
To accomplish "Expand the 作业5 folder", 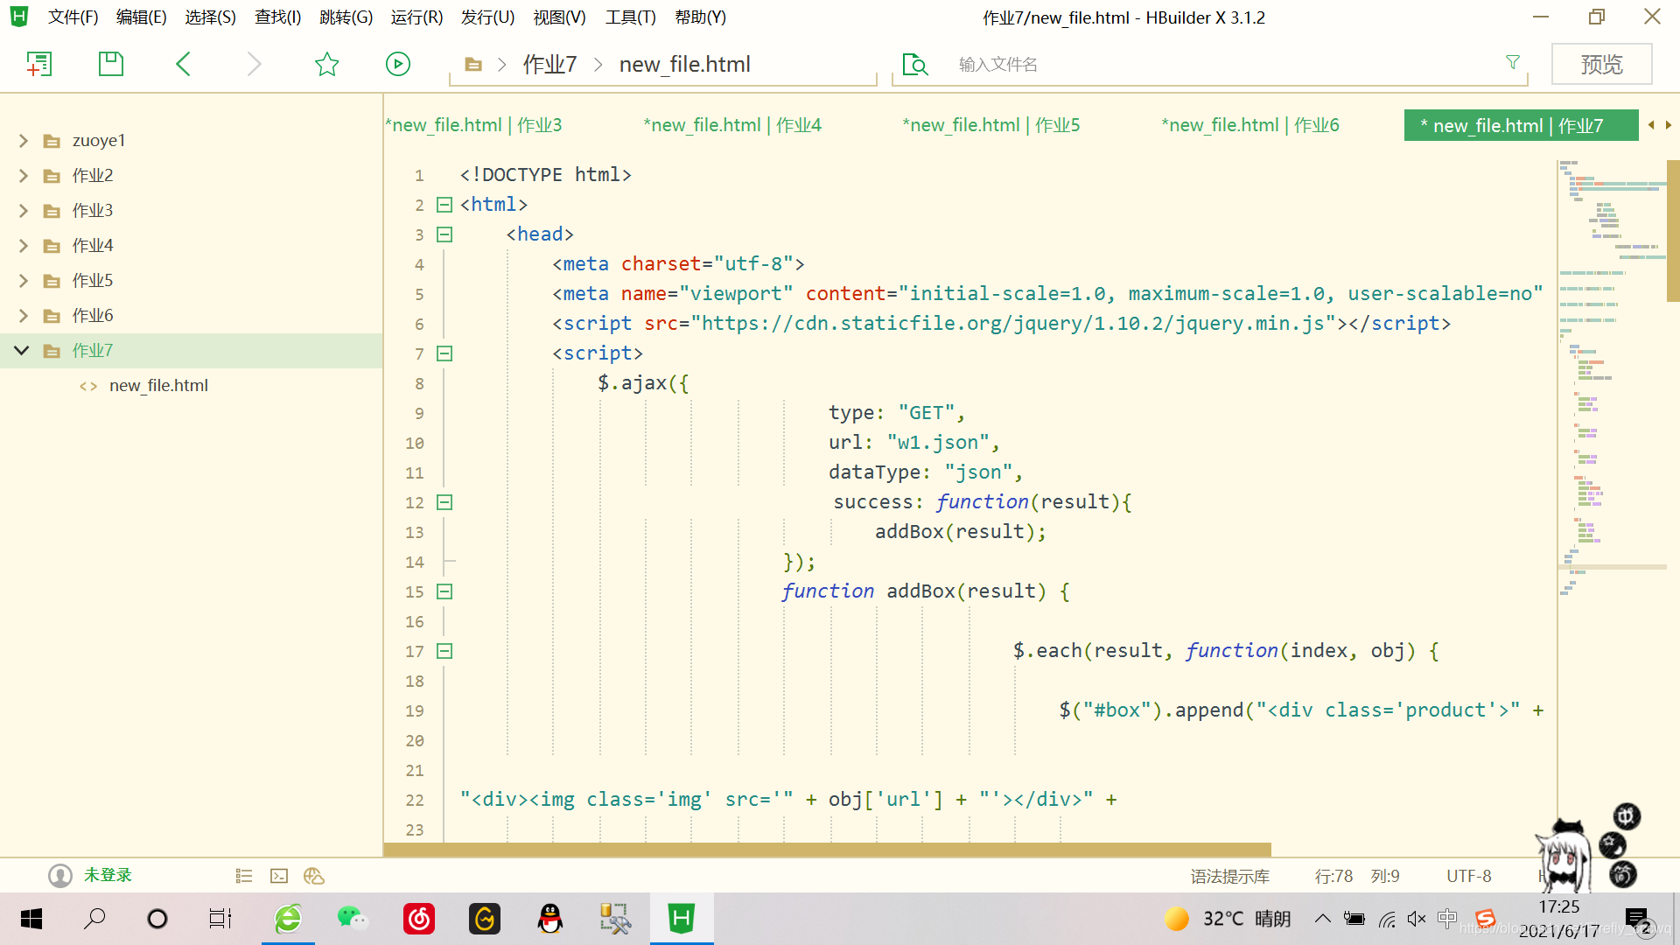I will point(24,281).
